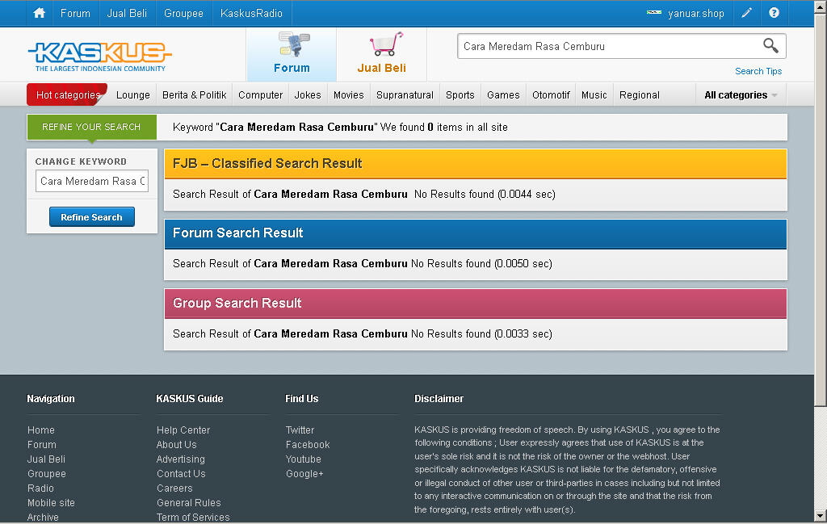This screenshot has width=827, height=524.
Task: Open KaskusRadio in the top bar
Action: pos(252,13)
